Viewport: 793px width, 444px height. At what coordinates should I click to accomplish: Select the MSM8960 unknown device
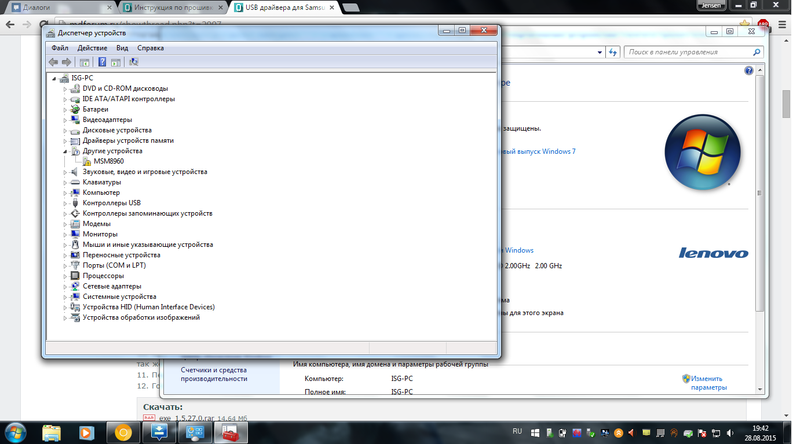pos(108,161)
